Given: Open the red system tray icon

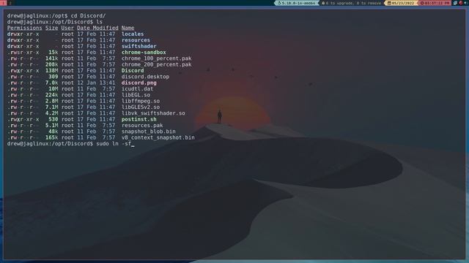Looking at the screenshot, I should 461,3.
